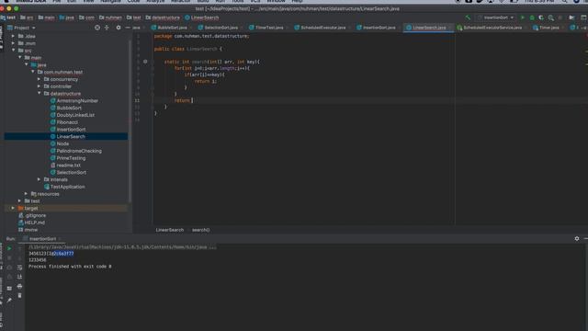Open BubbleSort class in project tree
Image resolution: width=588 pixels, height=331 pixels.
pyautogui.click(x=69, y=108)
